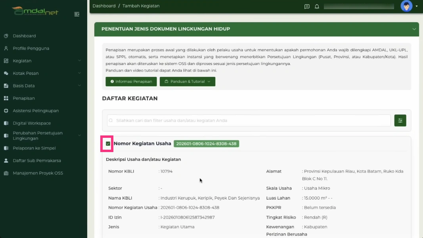The width and height of the screenshot is (423, 238).
Task: Open the messages chat icon in header
Action: tap(307, 6)
